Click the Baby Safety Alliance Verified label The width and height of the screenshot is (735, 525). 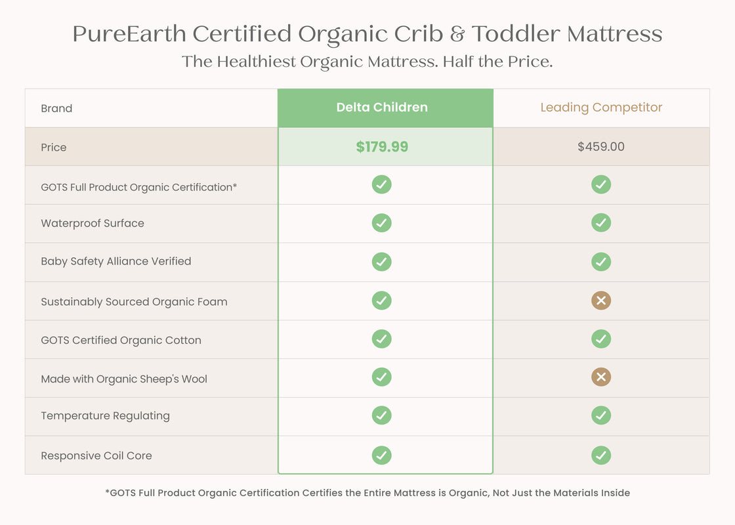click(115, 262)
